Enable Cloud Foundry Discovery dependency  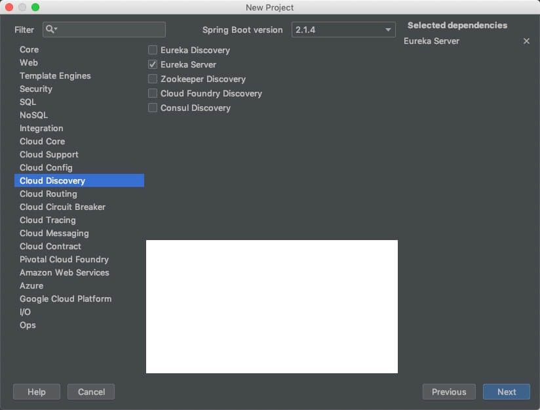coord(153,93)
